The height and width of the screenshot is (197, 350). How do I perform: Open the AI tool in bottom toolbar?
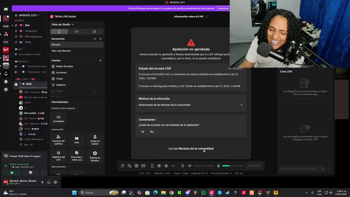136,166
